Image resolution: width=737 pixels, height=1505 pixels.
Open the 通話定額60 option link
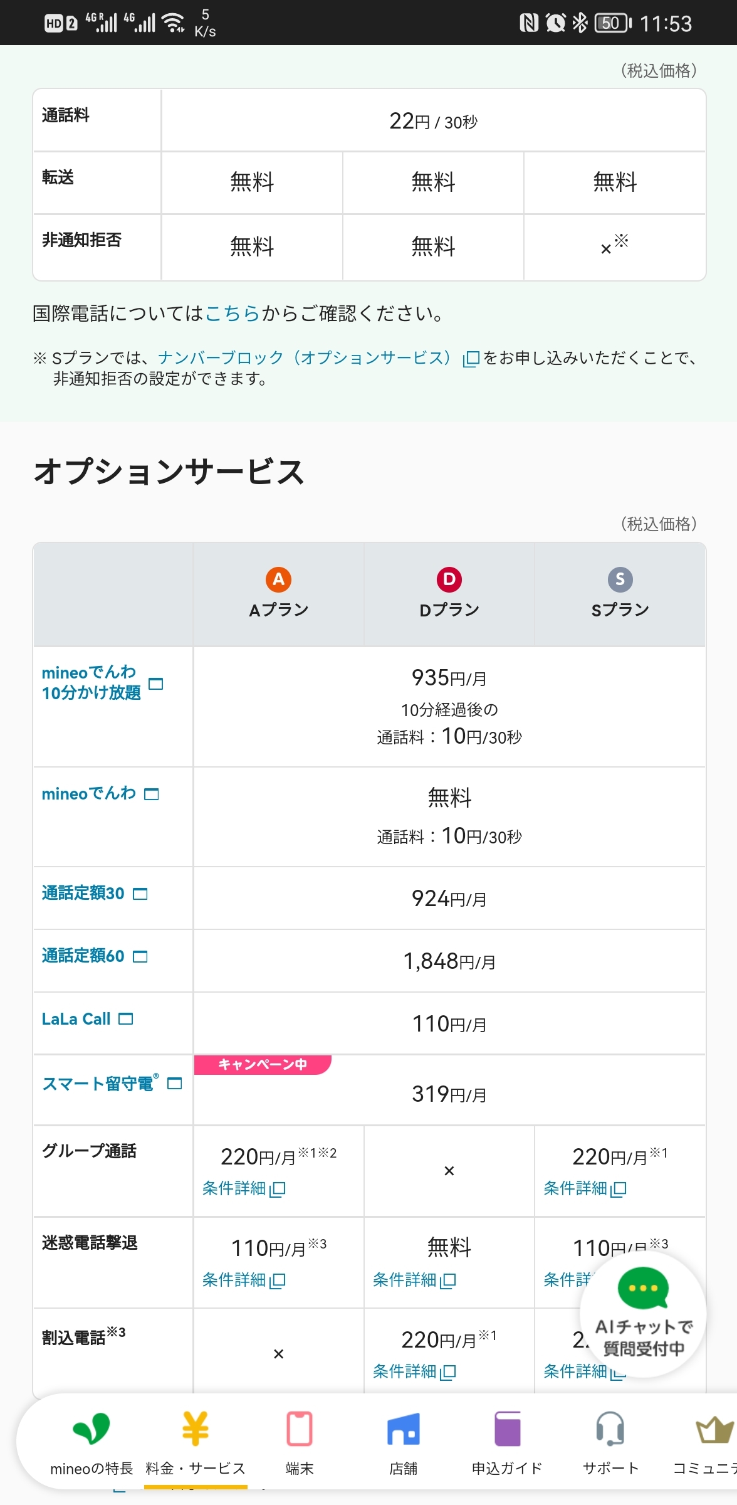pyautogui.click(x=83, y=956)
